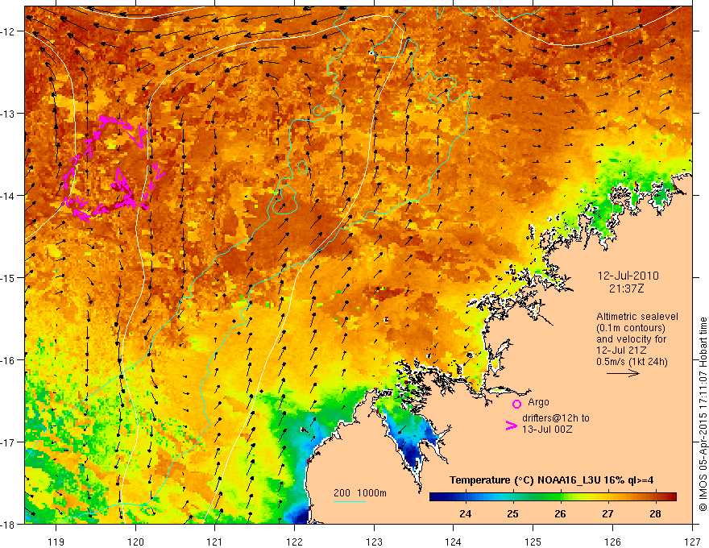Click the magenta drifter arrowhead legend symbol

(511, 426)
